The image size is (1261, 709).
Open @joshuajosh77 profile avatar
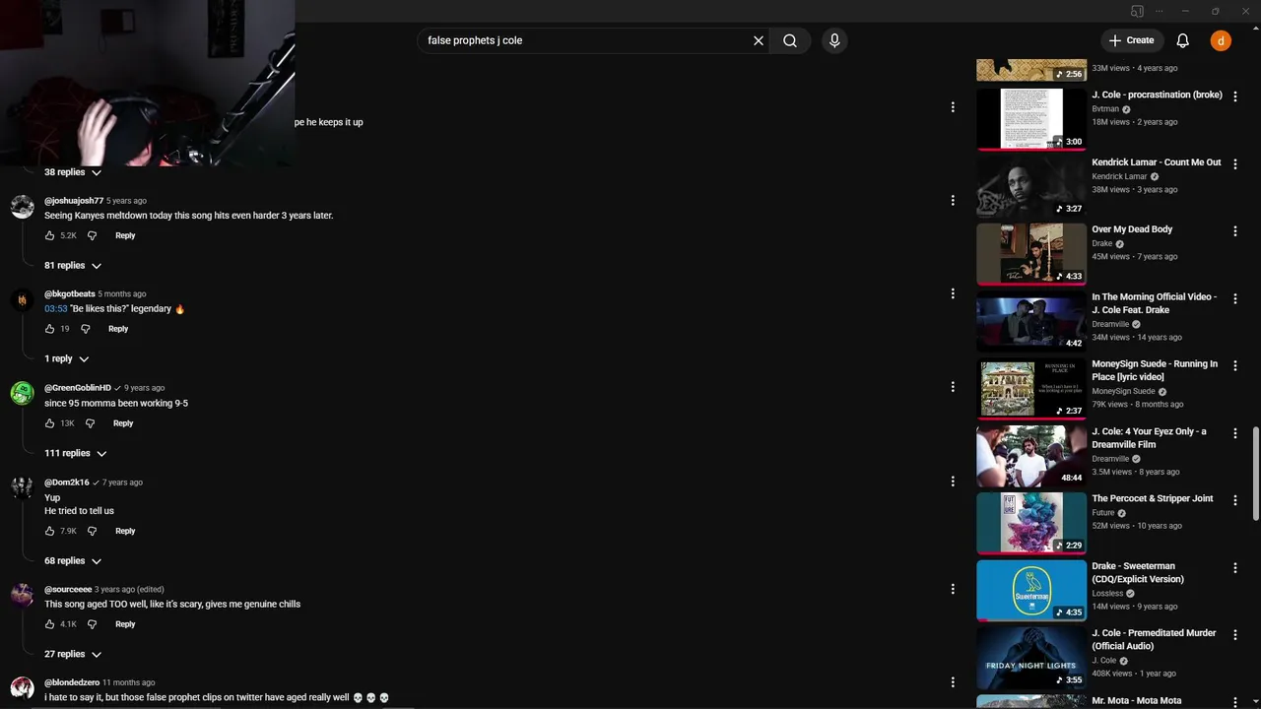coord(22,206)
